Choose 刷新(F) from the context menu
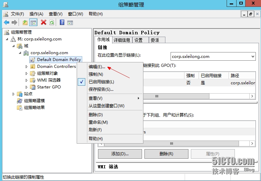Viewport: 261px width, 181px height. tap(110, 130)
